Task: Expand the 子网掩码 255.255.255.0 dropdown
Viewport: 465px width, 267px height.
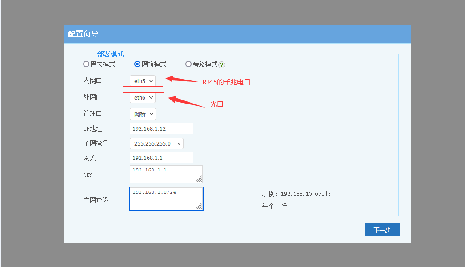Action: 156,143
